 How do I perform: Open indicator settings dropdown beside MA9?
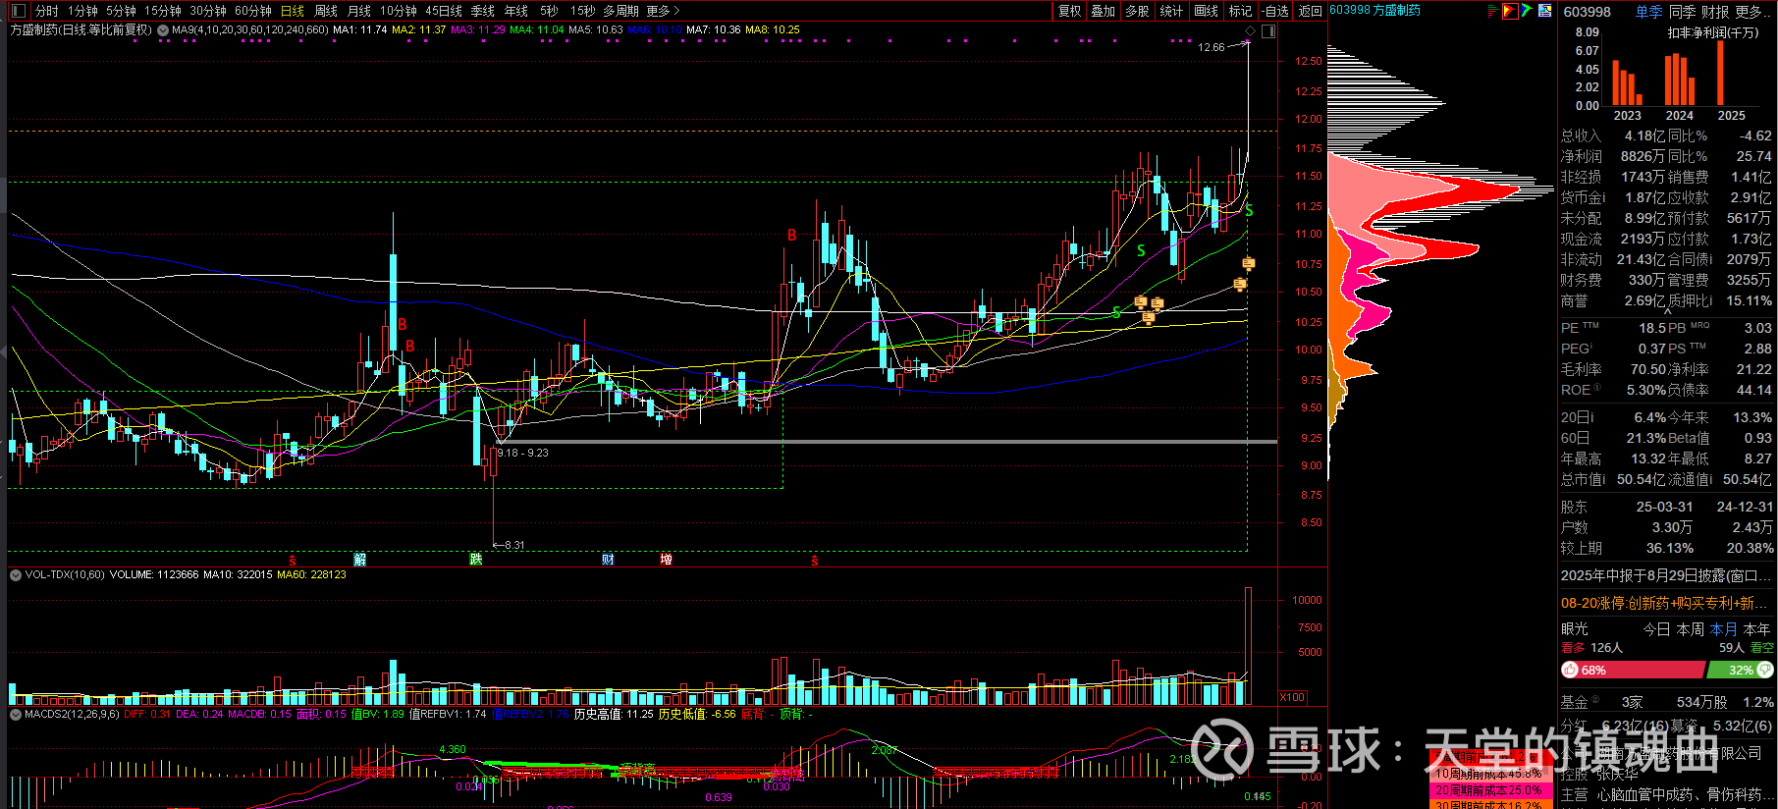pyautogui.click(x=163, y=30)
